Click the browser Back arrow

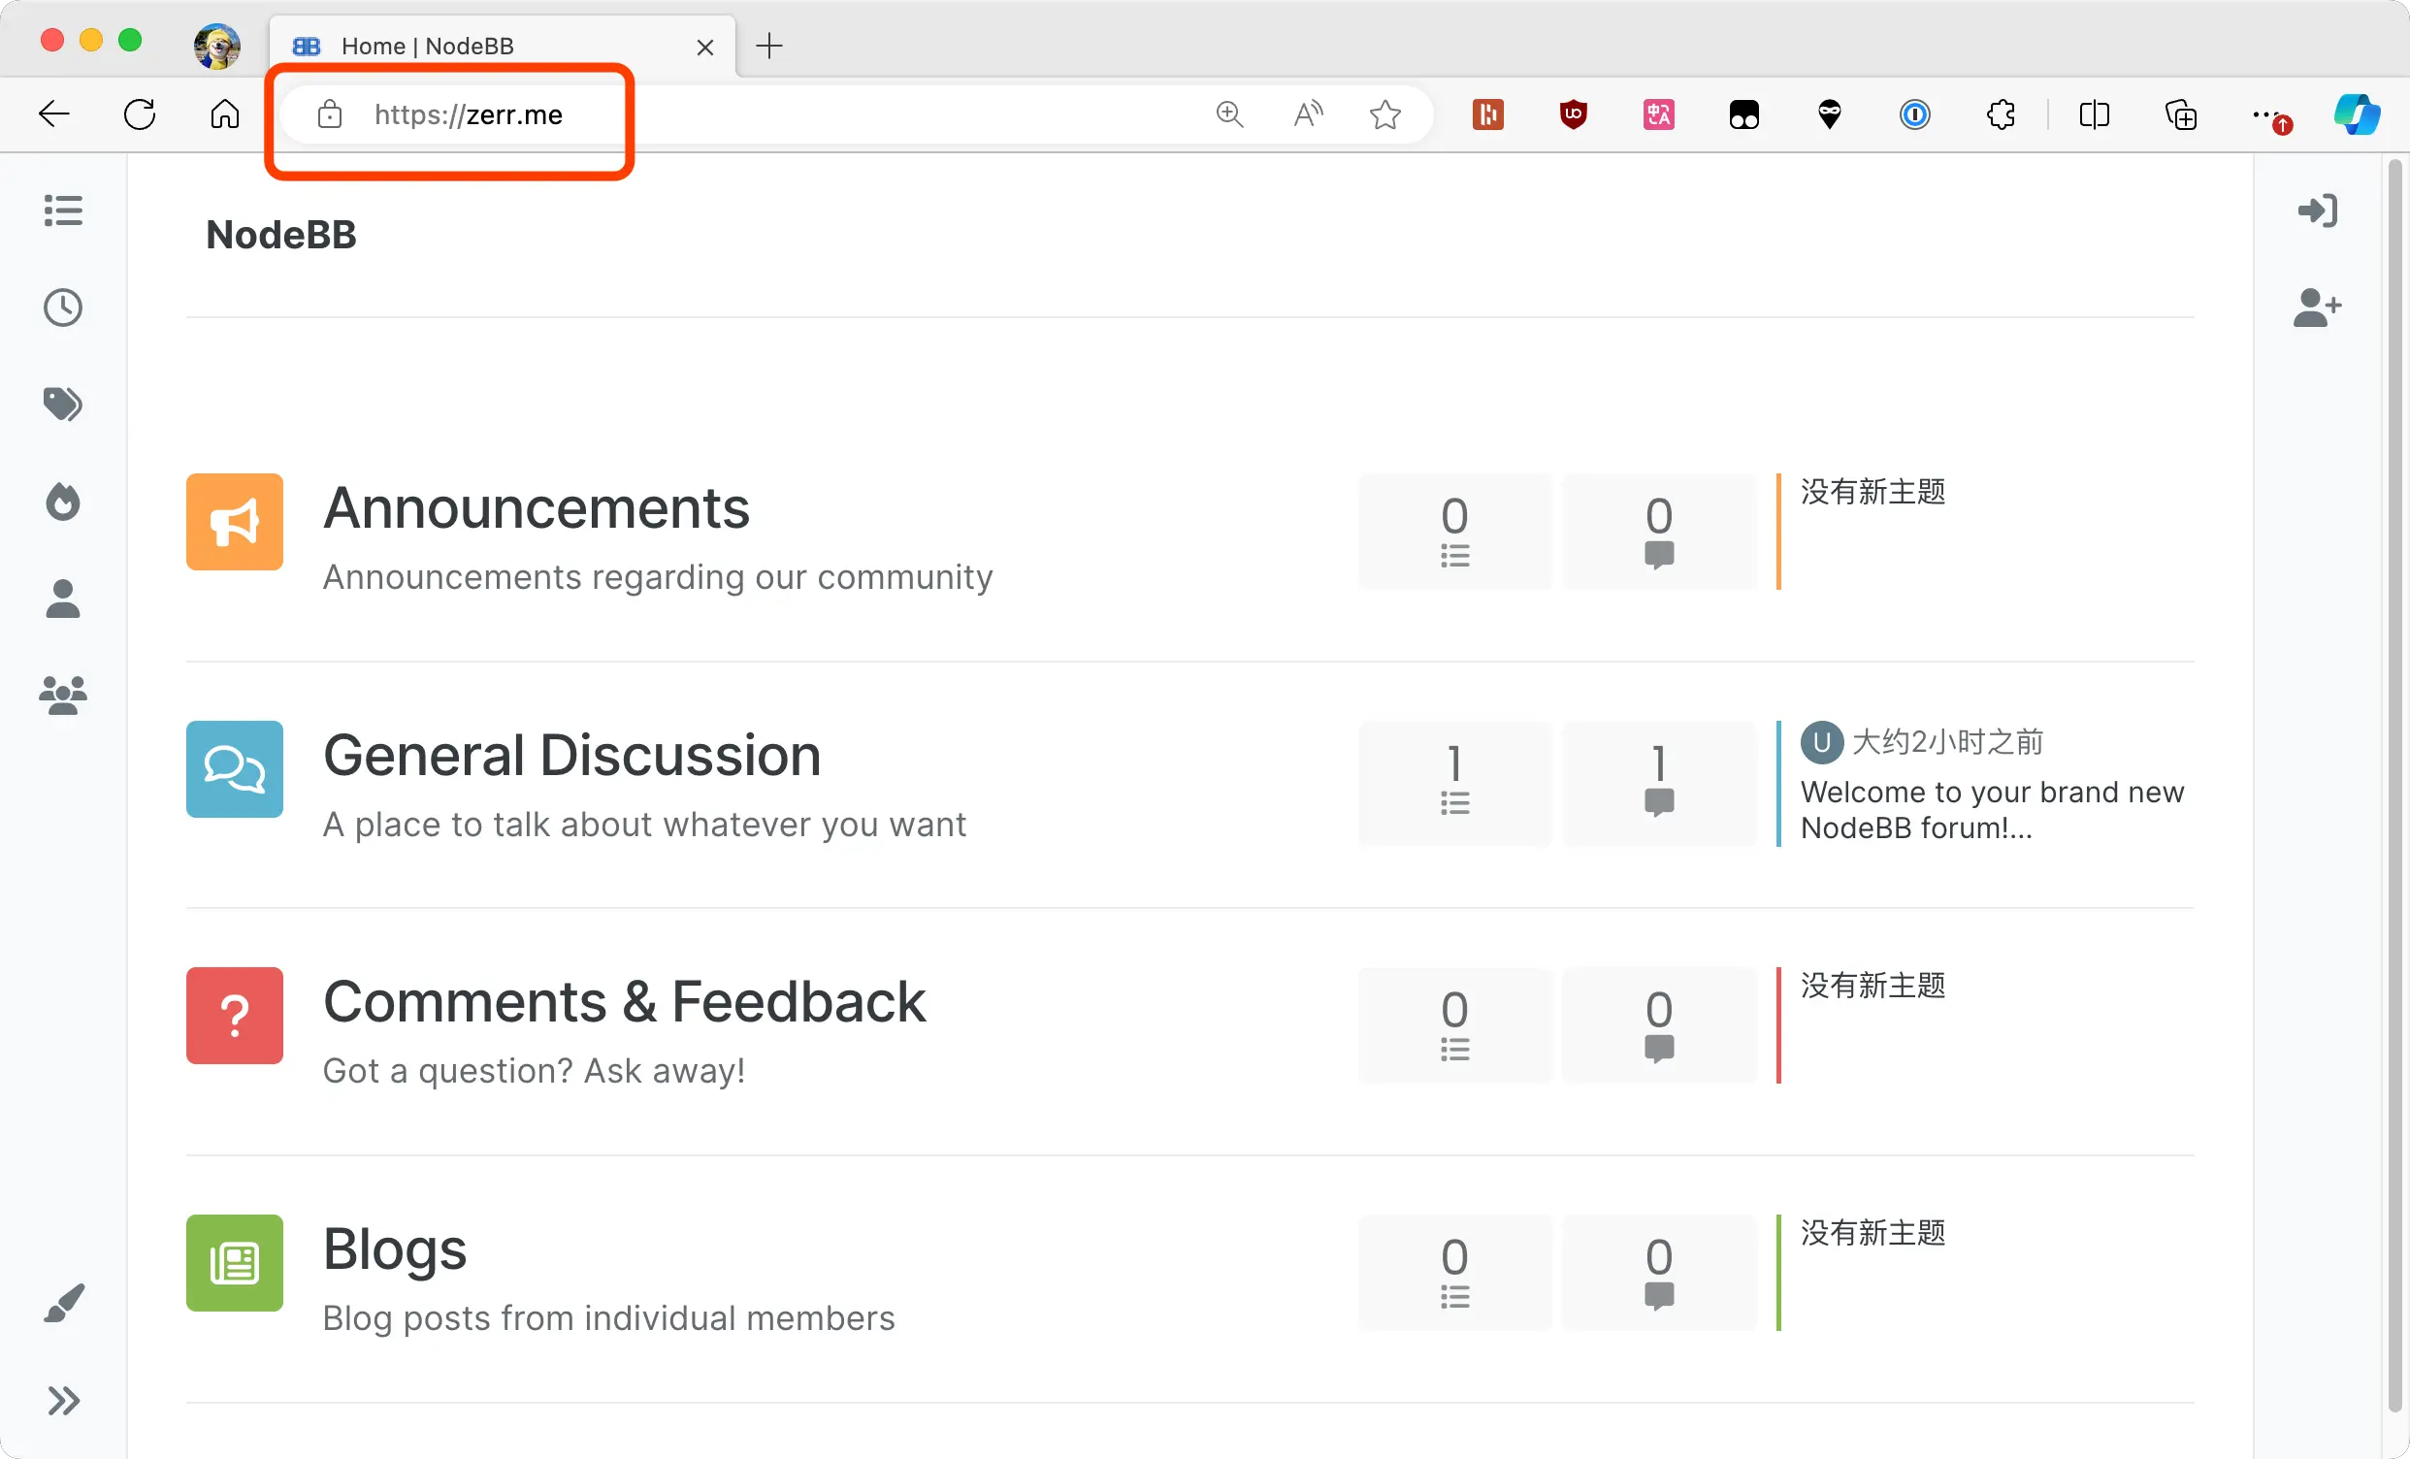click(x=53, y=114)
